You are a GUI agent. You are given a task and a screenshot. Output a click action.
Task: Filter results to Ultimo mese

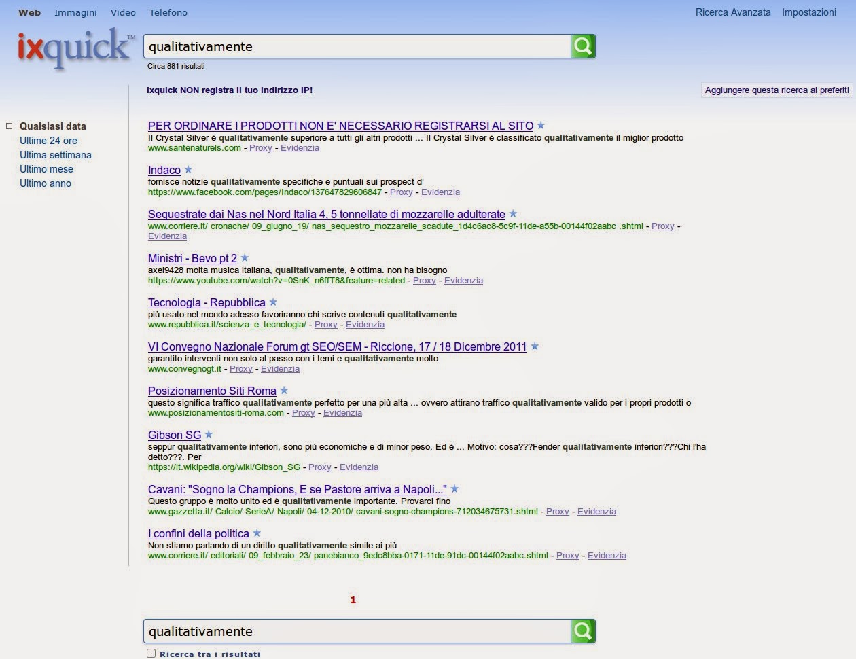[x=46, y=169]
